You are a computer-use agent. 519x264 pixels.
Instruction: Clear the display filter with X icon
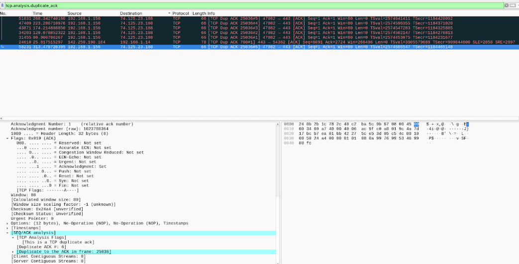click(x=507, y=5)
